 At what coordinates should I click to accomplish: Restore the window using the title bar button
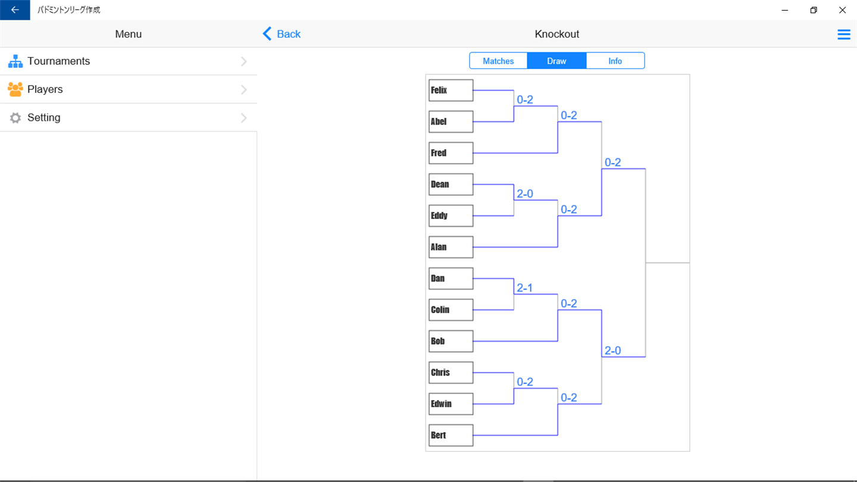pyautogui.click(x=814, y=10)
